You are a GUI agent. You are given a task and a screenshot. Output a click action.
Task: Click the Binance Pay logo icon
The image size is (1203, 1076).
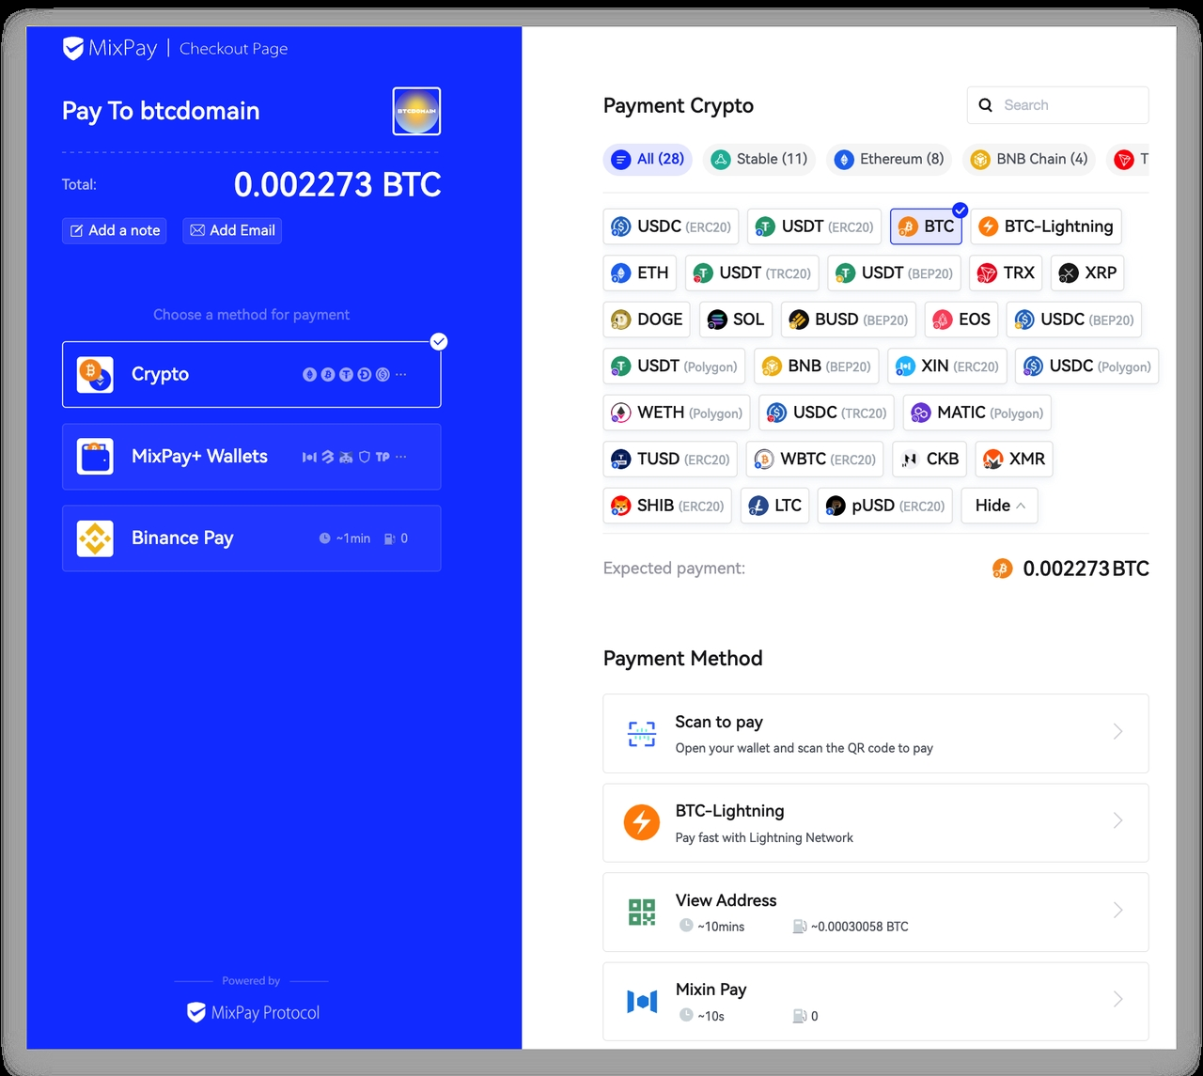coord(95,538)
